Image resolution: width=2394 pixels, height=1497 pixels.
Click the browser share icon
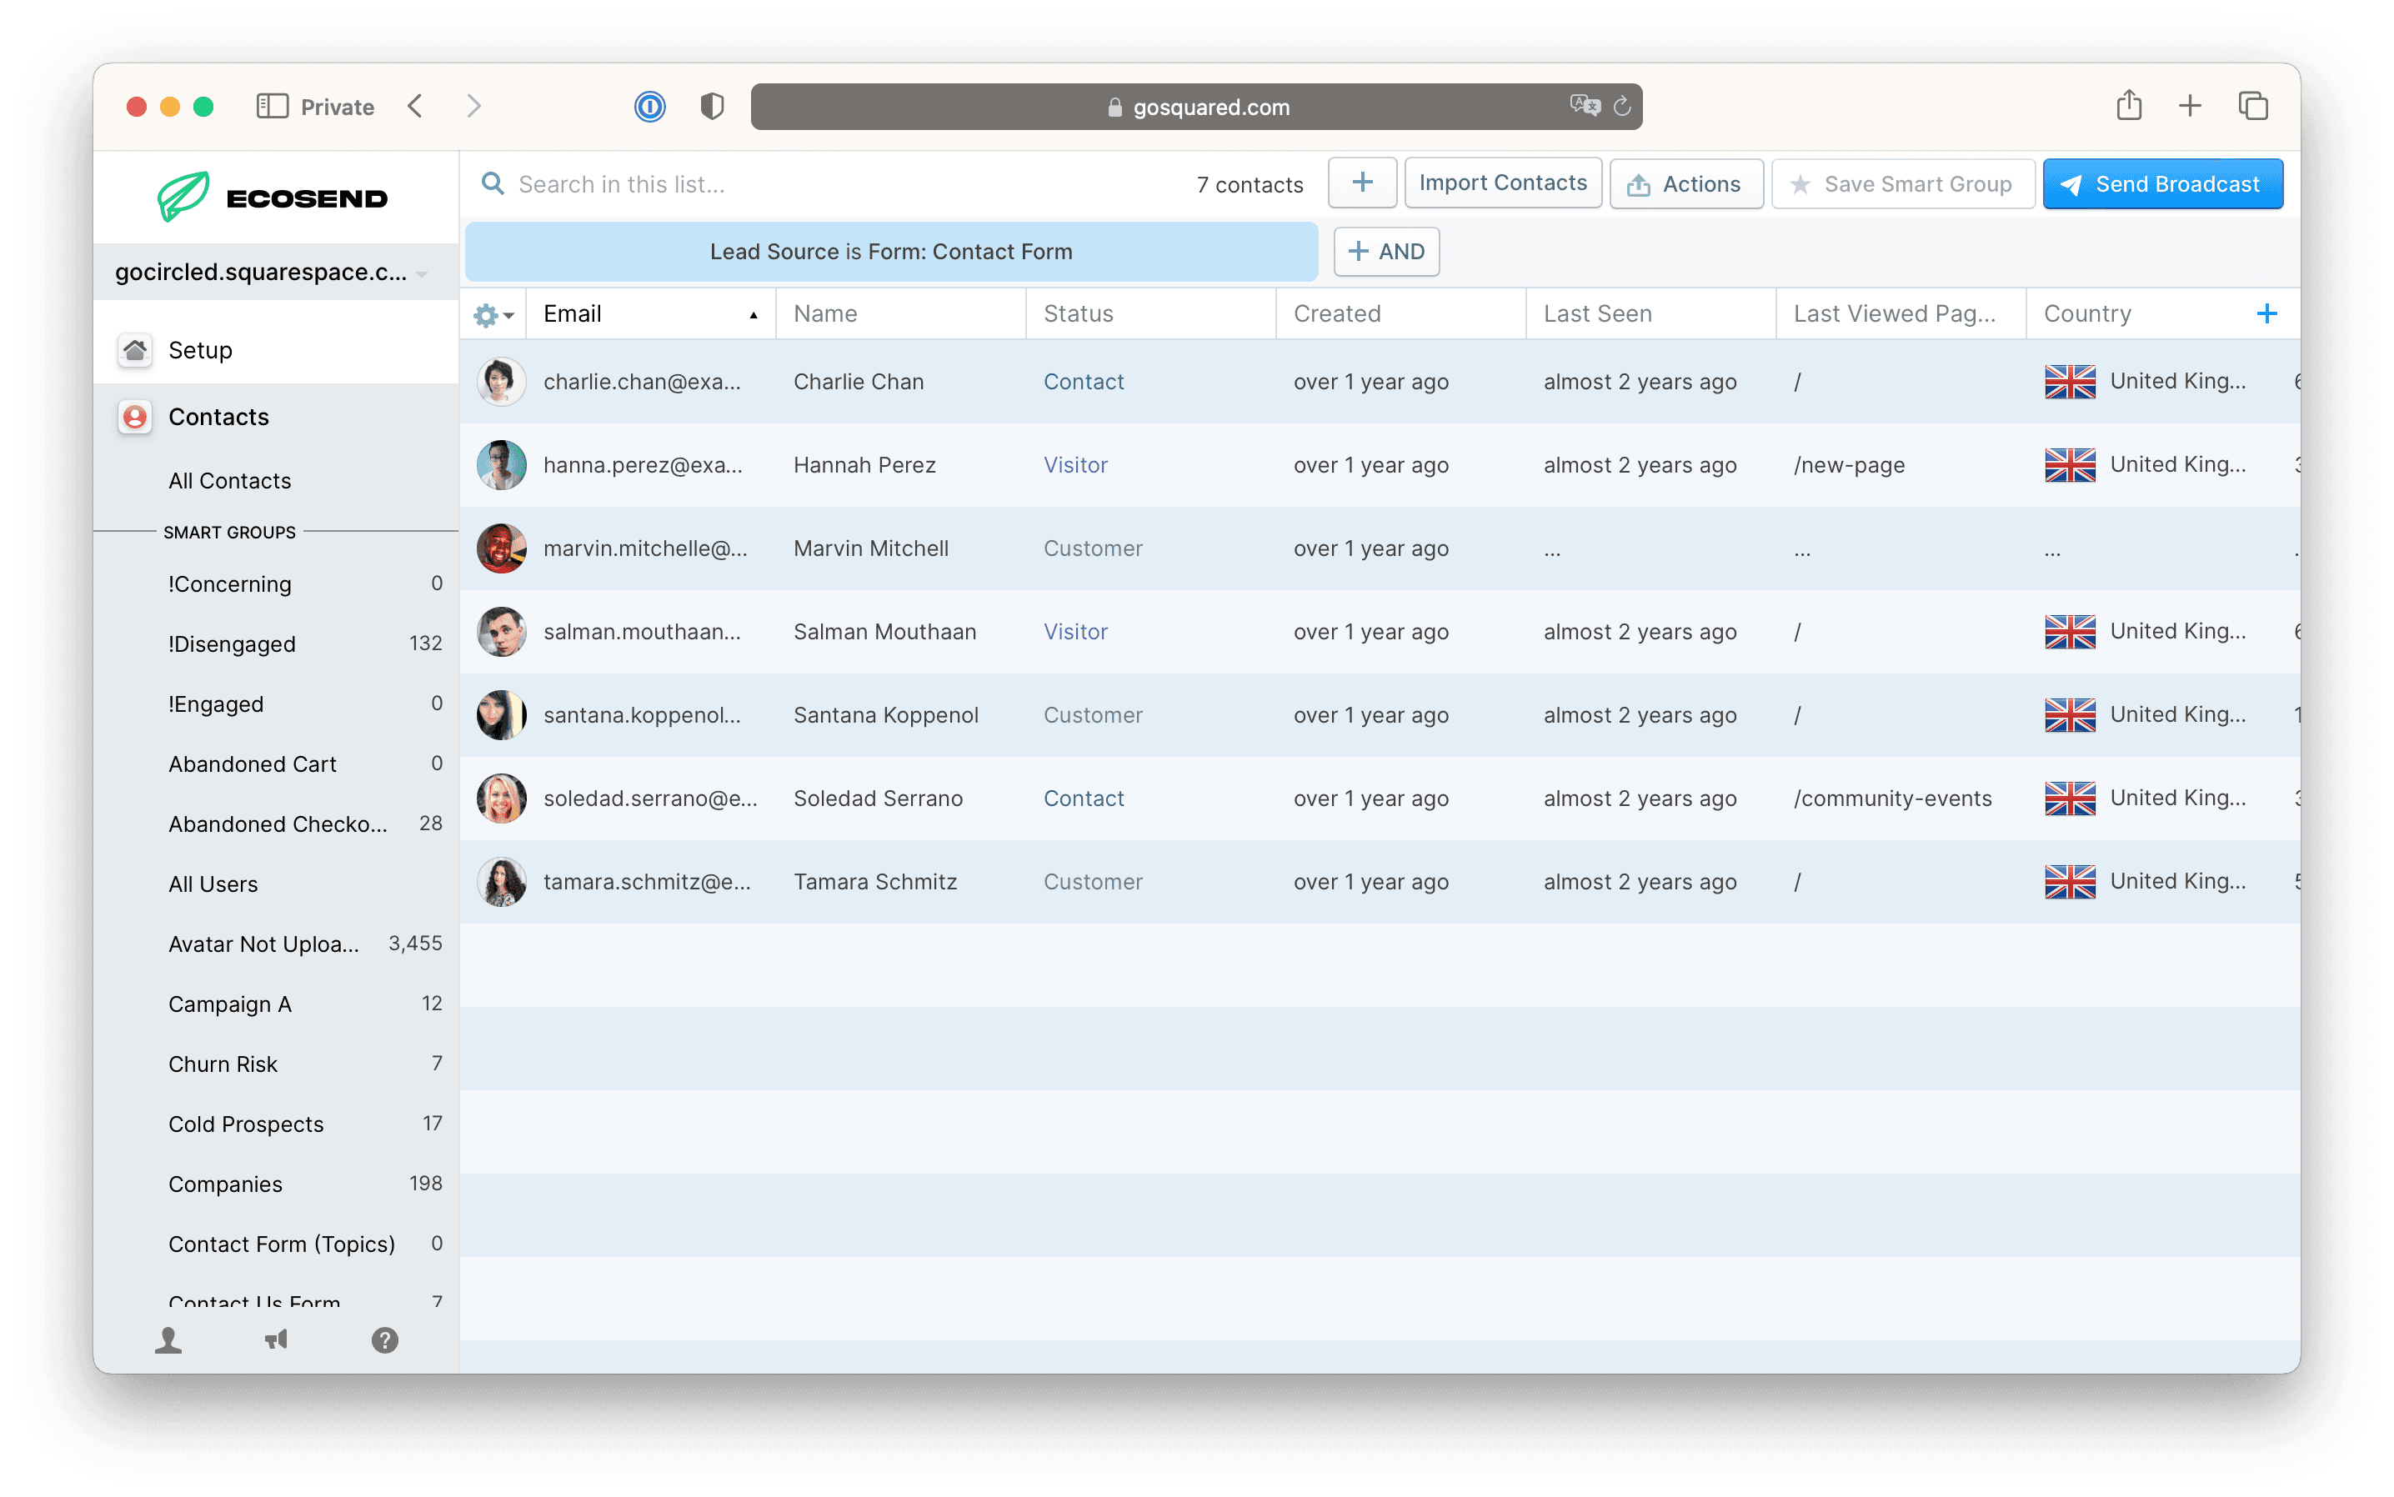pos(2129,106)
